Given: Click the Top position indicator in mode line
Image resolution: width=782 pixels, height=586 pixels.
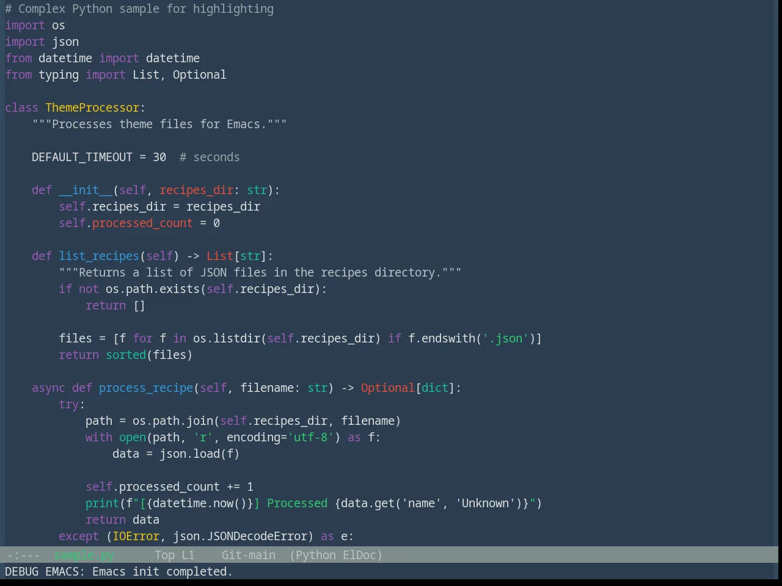Looking at the screenshot, I should (x=164, y=555).
